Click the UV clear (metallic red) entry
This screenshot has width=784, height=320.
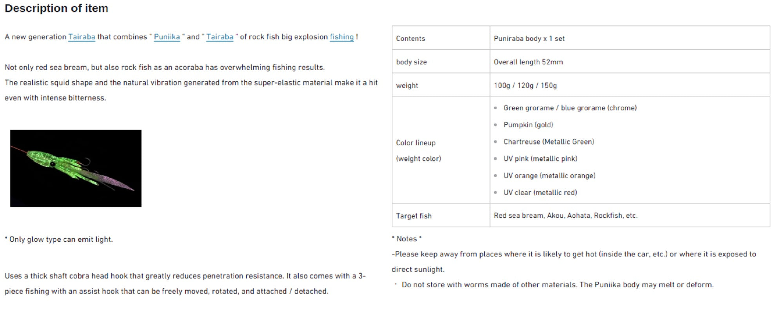click(540, 193)
